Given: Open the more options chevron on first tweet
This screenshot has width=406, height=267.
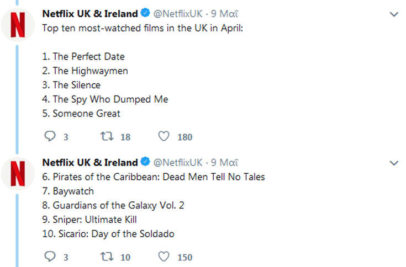Looking at the screenshot, I should [394, 14].
